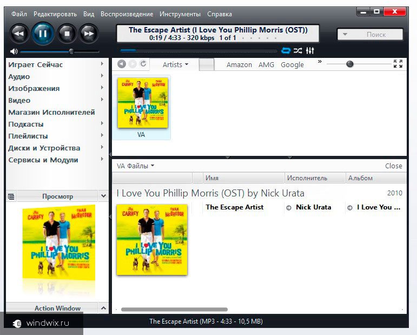Open the VA Файлы dropdown
Image resolution: width=417 pixels, height=335 pixels.
(136, 166)
